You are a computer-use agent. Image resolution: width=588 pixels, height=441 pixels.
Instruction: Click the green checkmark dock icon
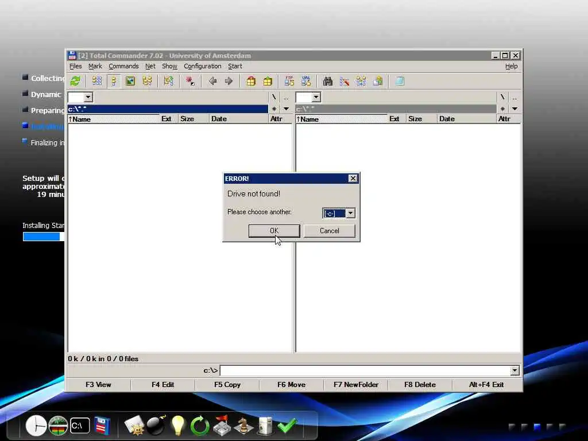click(287, 425)
